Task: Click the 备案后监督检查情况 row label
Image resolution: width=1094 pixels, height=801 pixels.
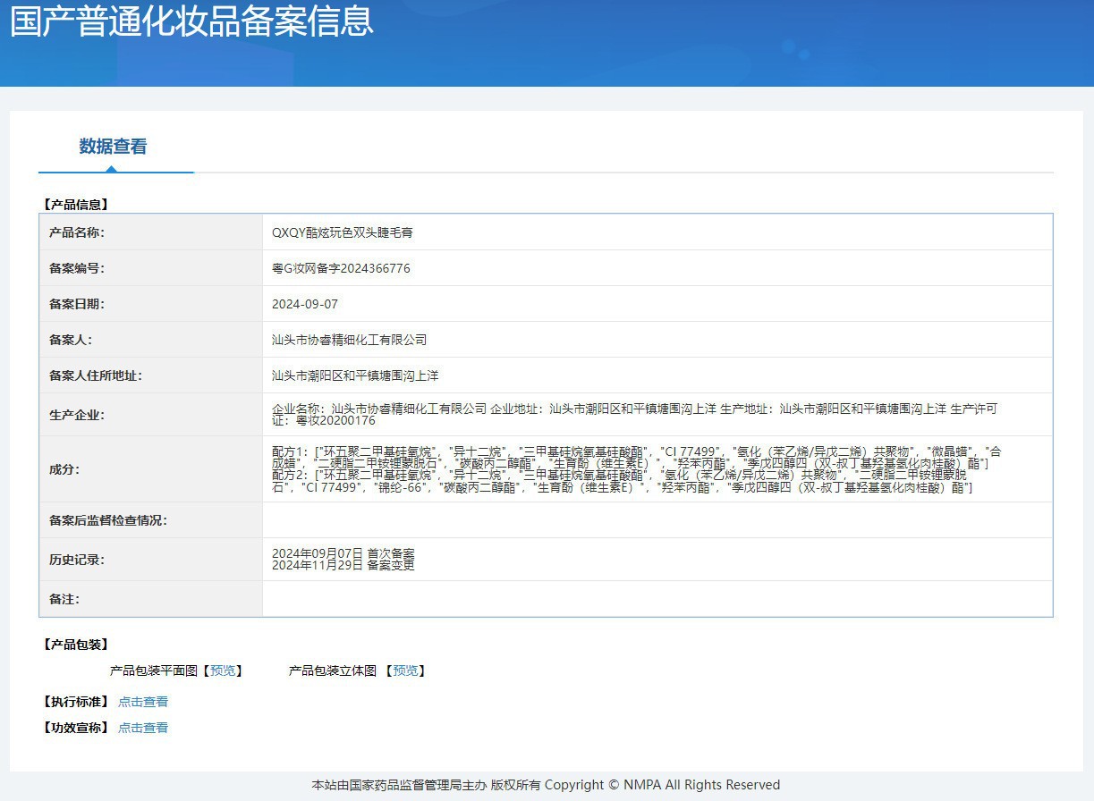Action: click(x=108, y=520)
